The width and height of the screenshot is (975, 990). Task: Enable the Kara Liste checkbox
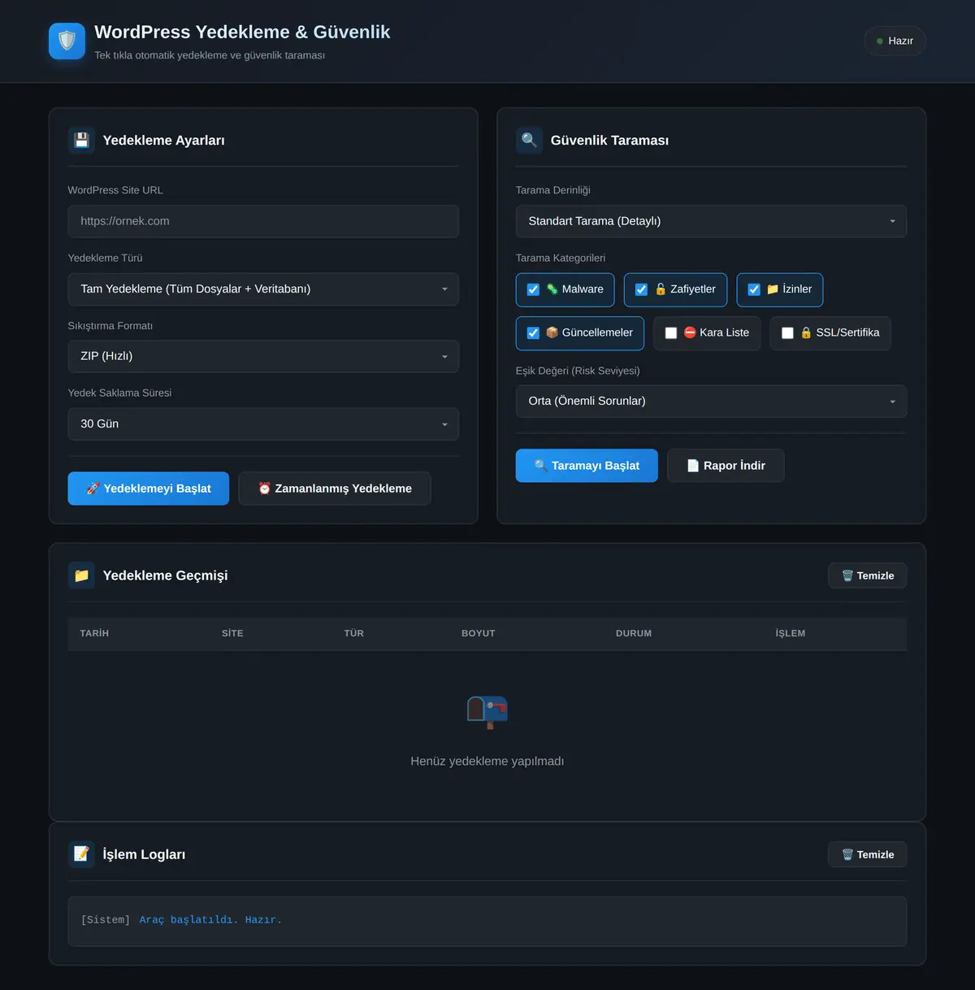(x=671, y=333)
